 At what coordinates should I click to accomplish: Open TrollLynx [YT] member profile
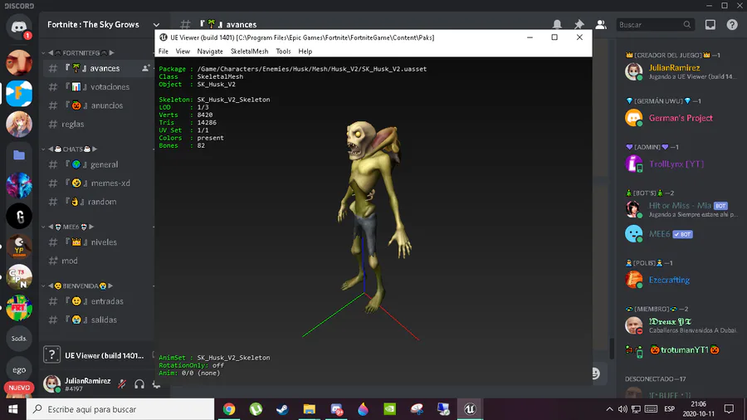click(x=681, y=164)
